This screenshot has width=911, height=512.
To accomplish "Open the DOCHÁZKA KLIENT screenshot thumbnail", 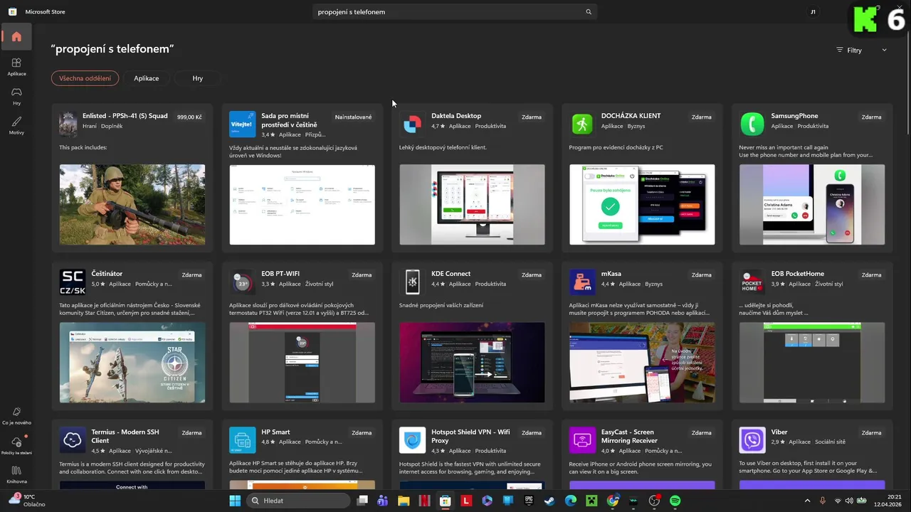I will pyautogui.click(x=642, y=205).
